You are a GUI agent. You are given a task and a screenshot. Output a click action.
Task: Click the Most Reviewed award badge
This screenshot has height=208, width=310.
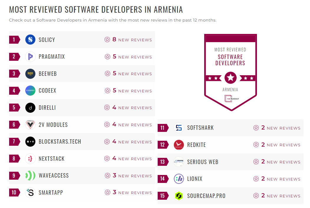tap(230, 72)
